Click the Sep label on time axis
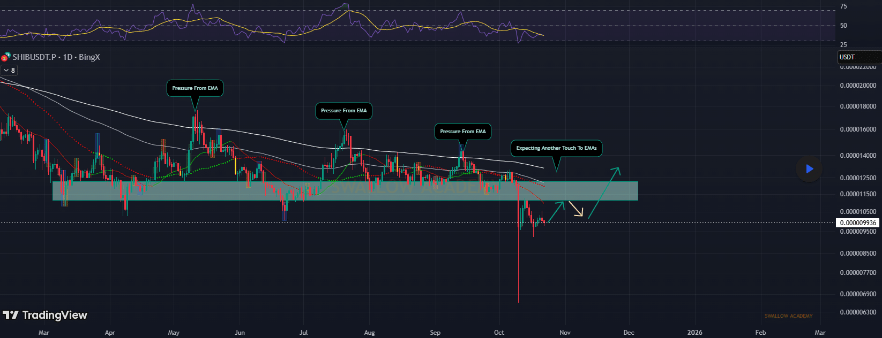This screenshot has width=882, height=338. (435, 333)
